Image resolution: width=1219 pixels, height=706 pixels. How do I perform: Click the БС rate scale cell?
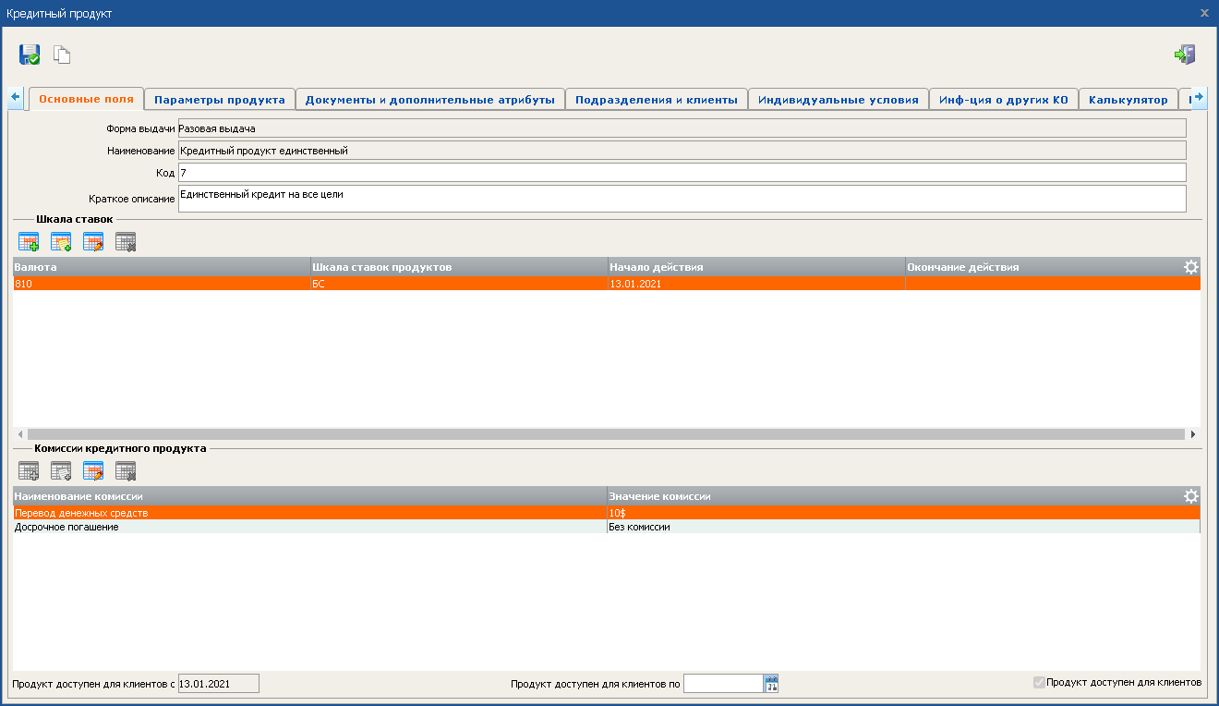[459, 284]
